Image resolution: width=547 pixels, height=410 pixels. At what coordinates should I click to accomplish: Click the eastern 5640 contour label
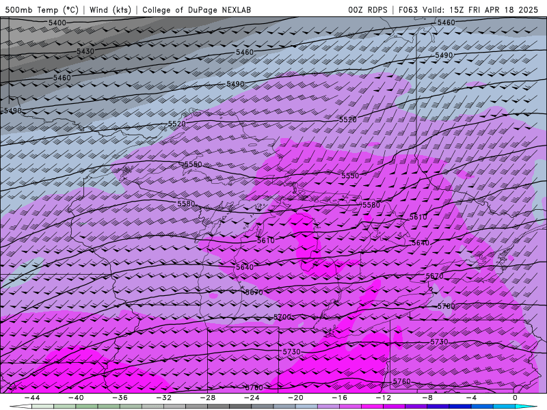(421, 243)
